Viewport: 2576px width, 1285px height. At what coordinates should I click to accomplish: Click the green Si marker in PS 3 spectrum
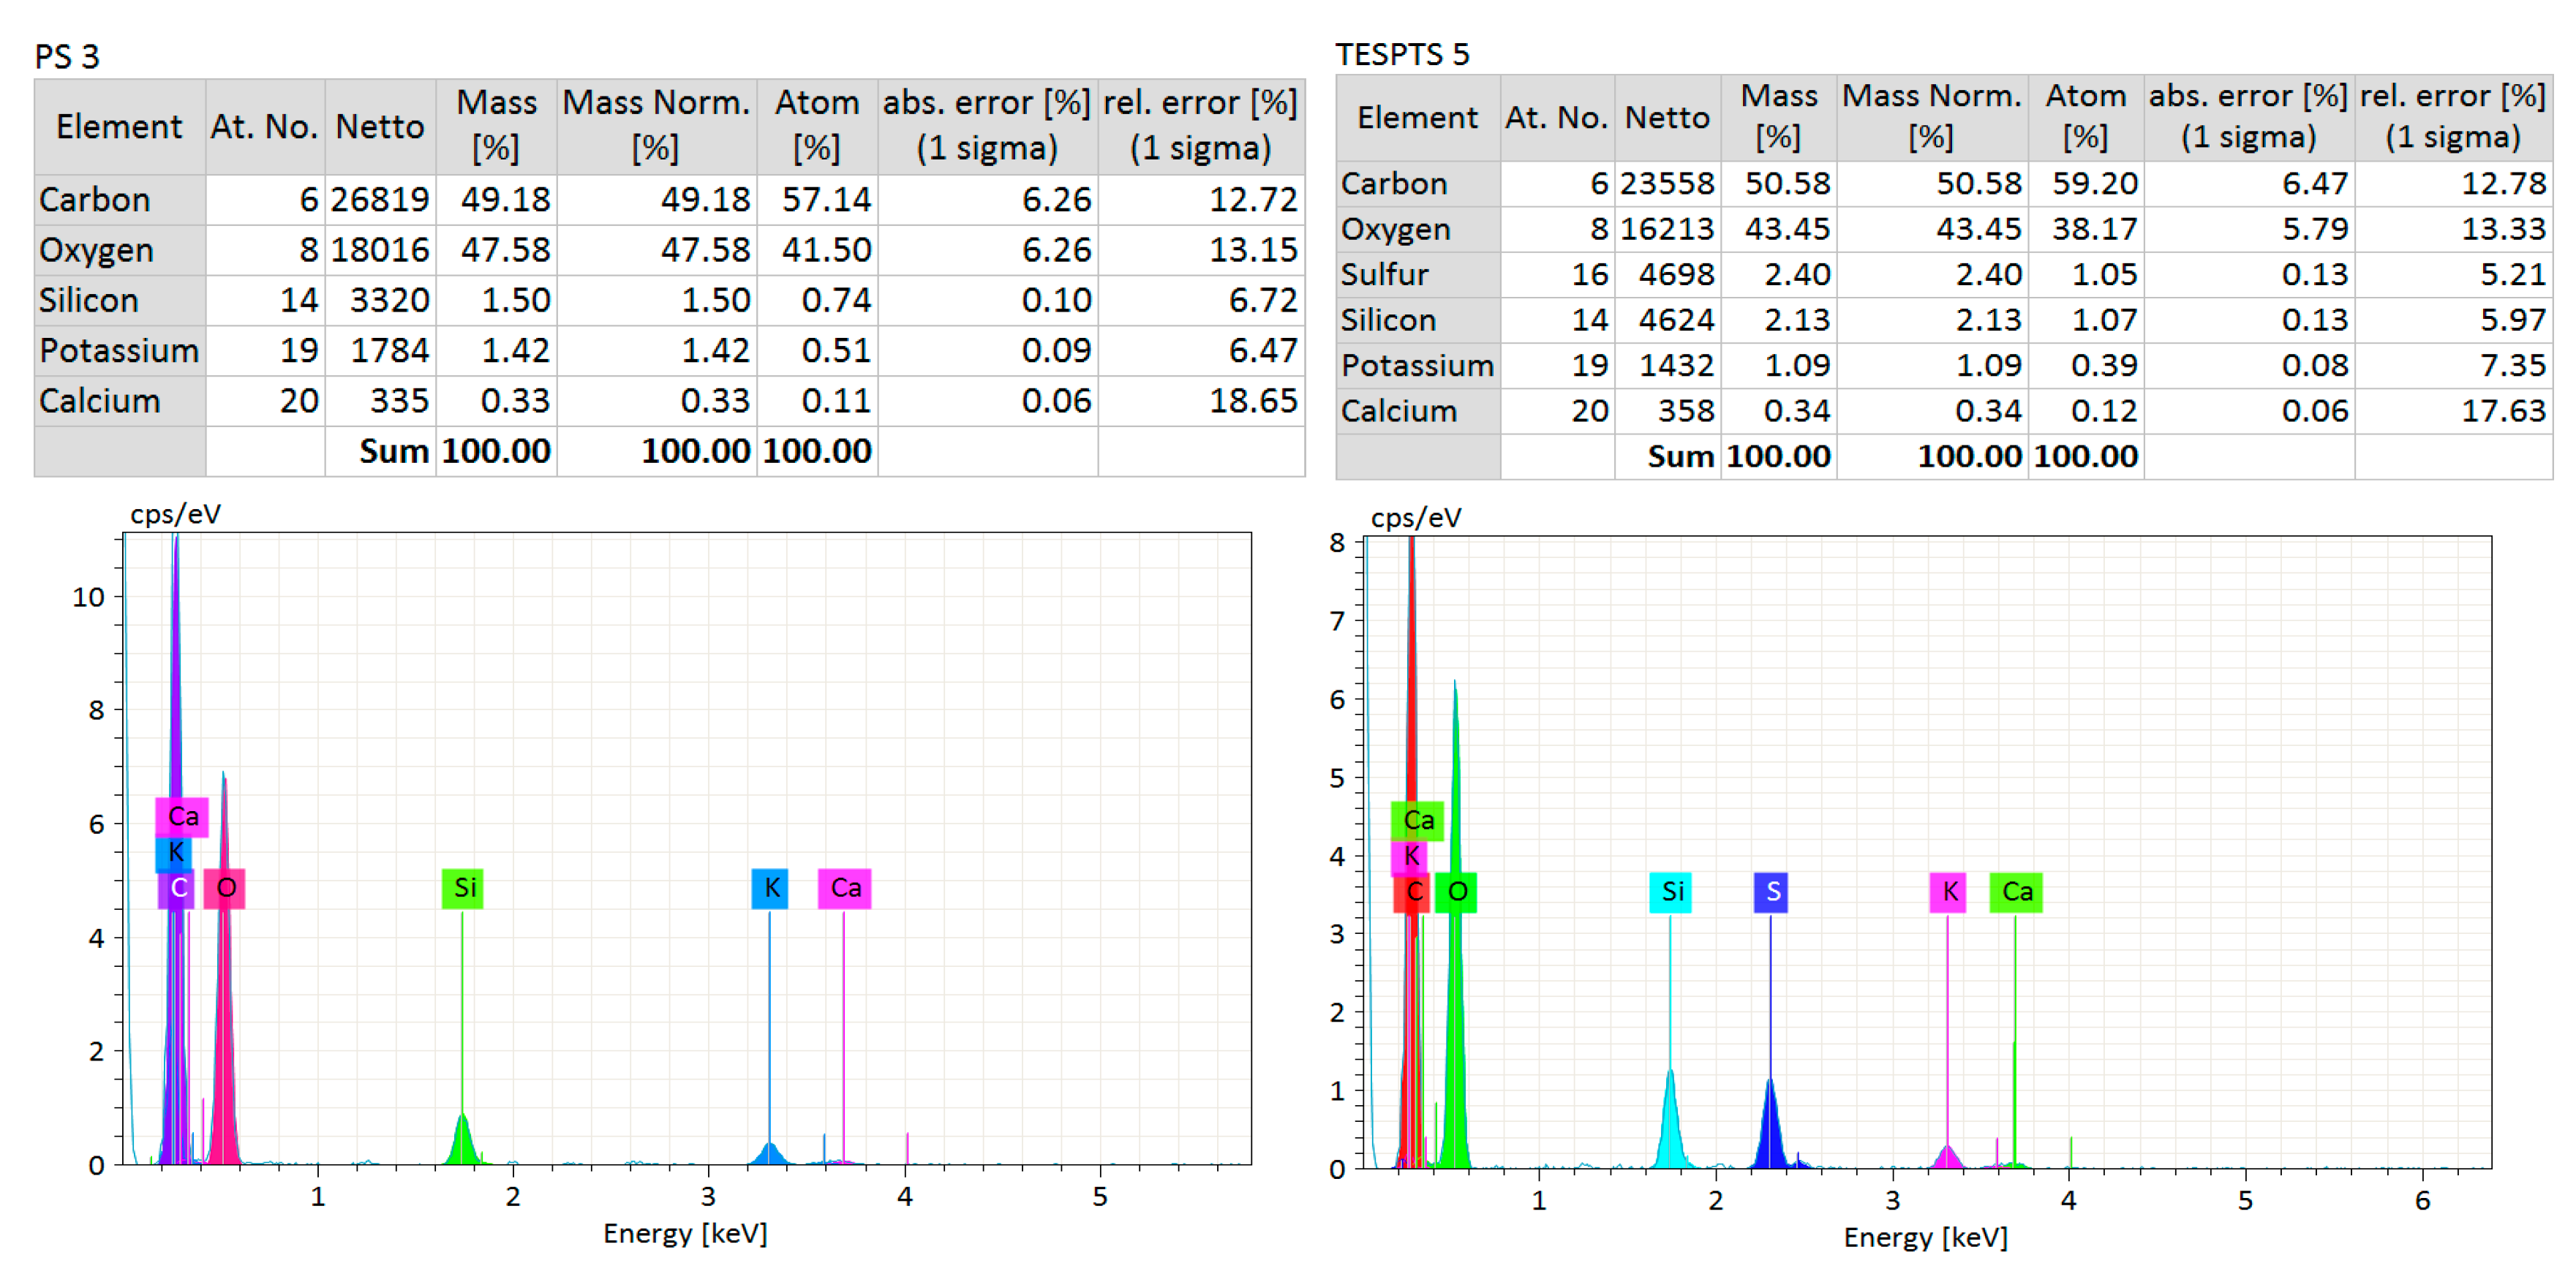click(462, 888)
